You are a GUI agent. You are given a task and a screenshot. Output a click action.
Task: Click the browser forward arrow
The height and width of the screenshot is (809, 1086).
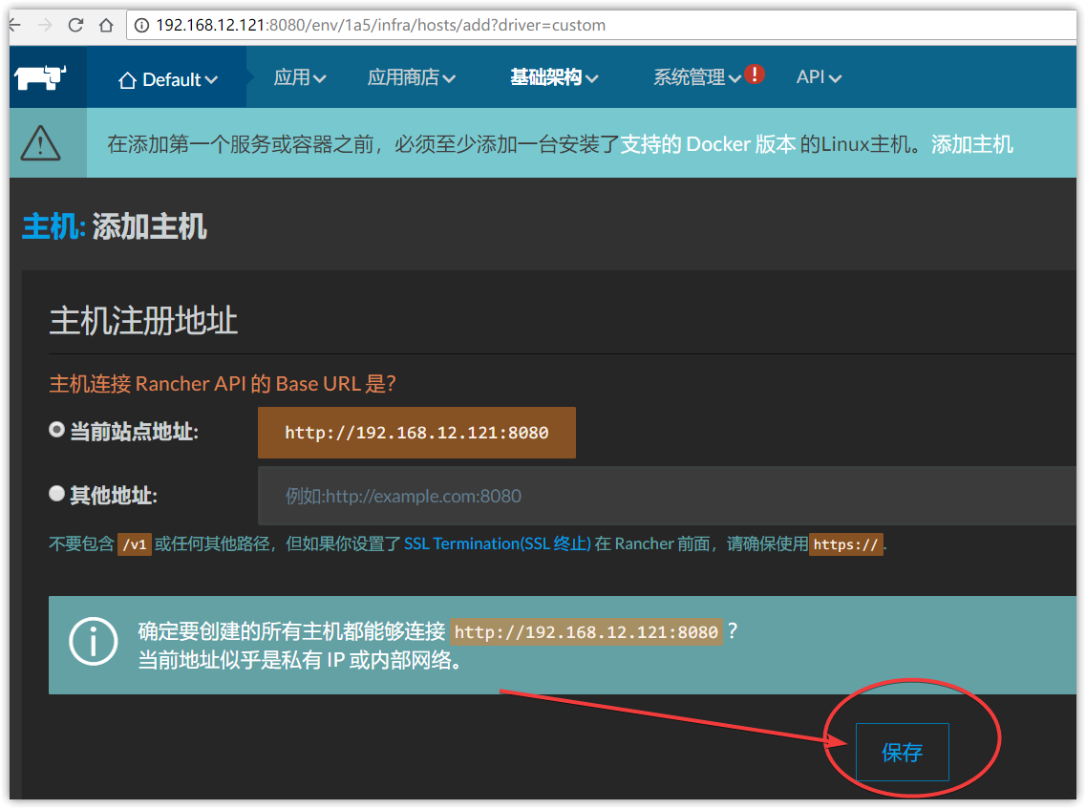tap(45, 25)
